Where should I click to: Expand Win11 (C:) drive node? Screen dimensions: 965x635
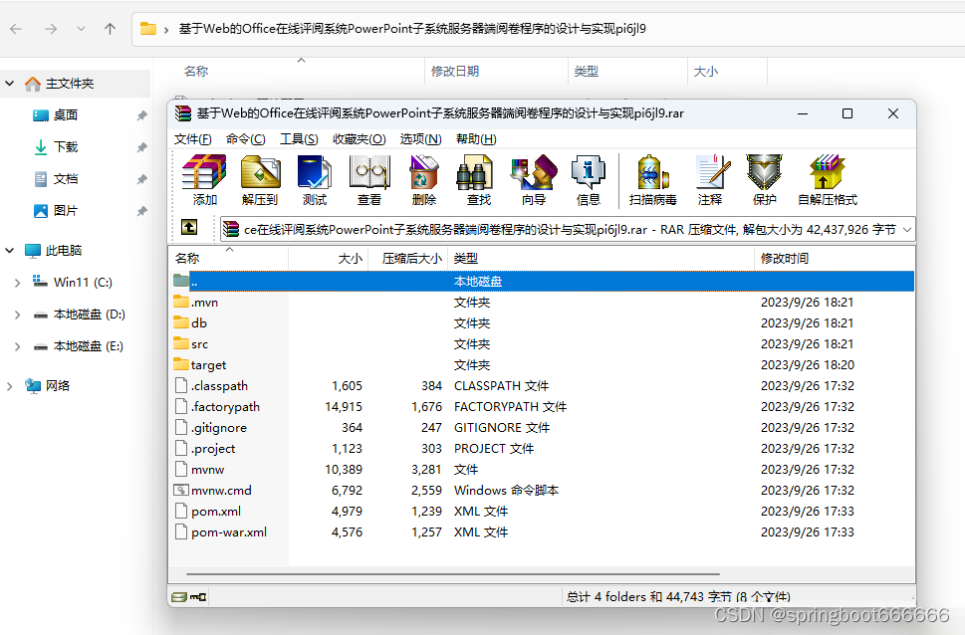coord(17,283)
